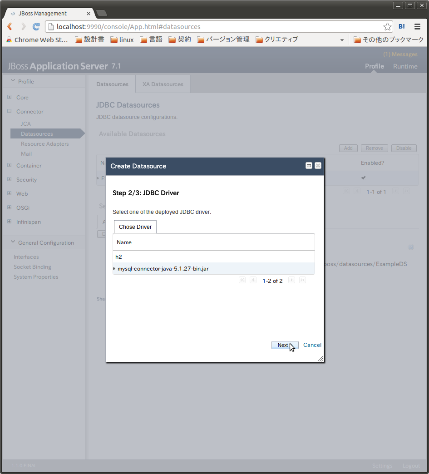Reload the JBoss console page
Image resolution: width=429 pixels, height=474 pixels.
coord(36,27)
